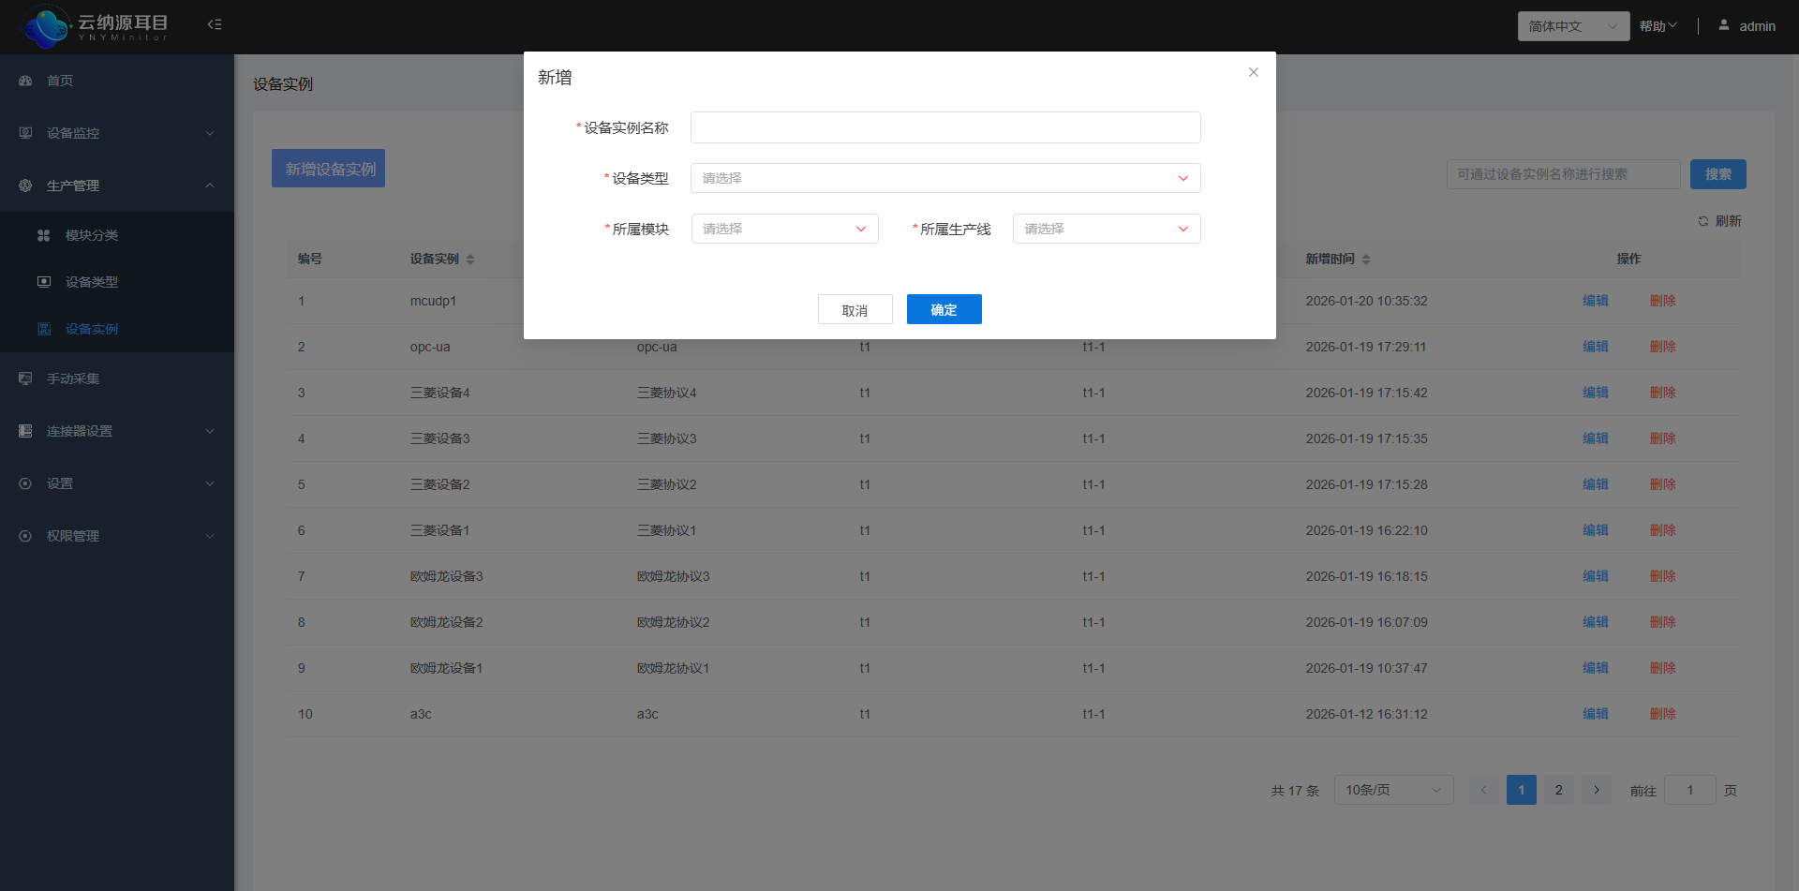Click the 刷新 refresh icon above the table

point(1704,221)
